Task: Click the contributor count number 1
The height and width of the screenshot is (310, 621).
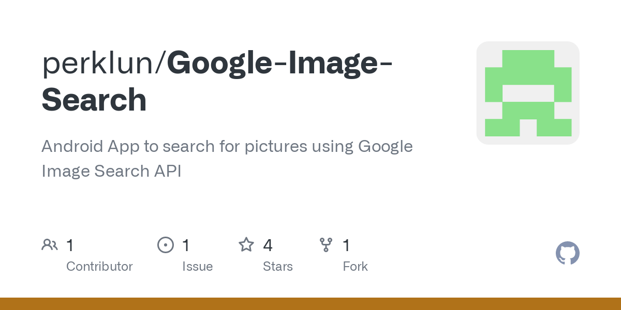Action: coord(70,245)
